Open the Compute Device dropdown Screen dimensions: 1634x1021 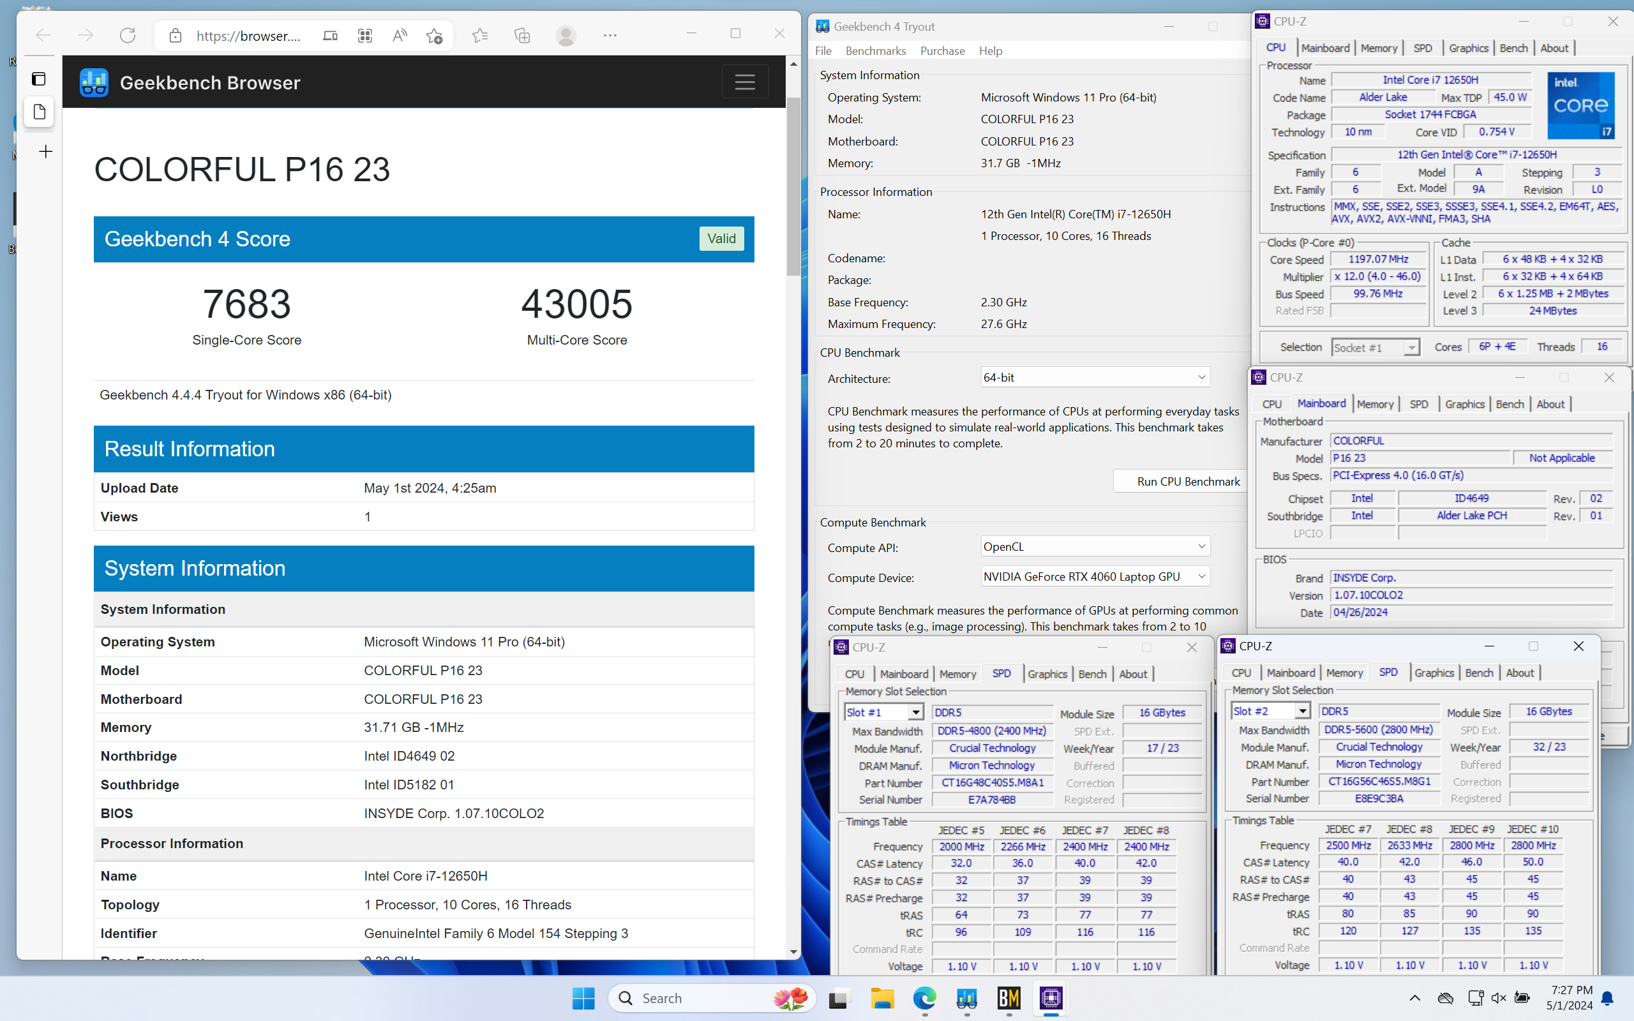point(1095,577)
